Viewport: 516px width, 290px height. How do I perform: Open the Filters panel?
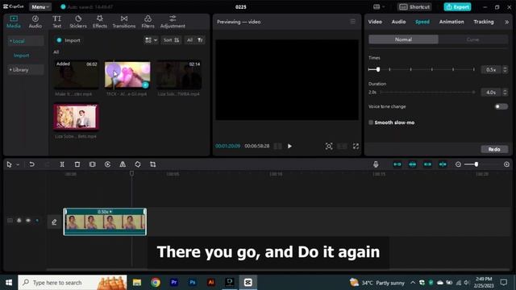[148, 22]
